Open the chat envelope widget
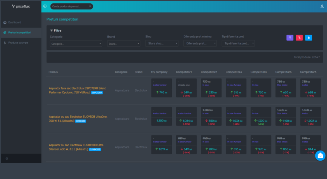This screenshot has height=179, width=327. [x=320, y=156]
